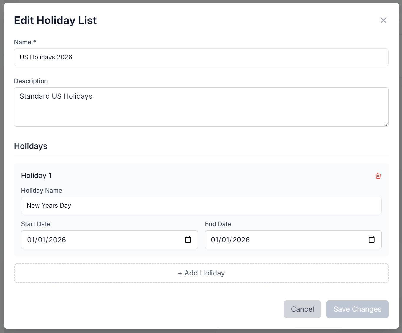Click the red delete icon beside Holiday 1
402x333 pixels.
pyautogui.click(x=378, y=175)
